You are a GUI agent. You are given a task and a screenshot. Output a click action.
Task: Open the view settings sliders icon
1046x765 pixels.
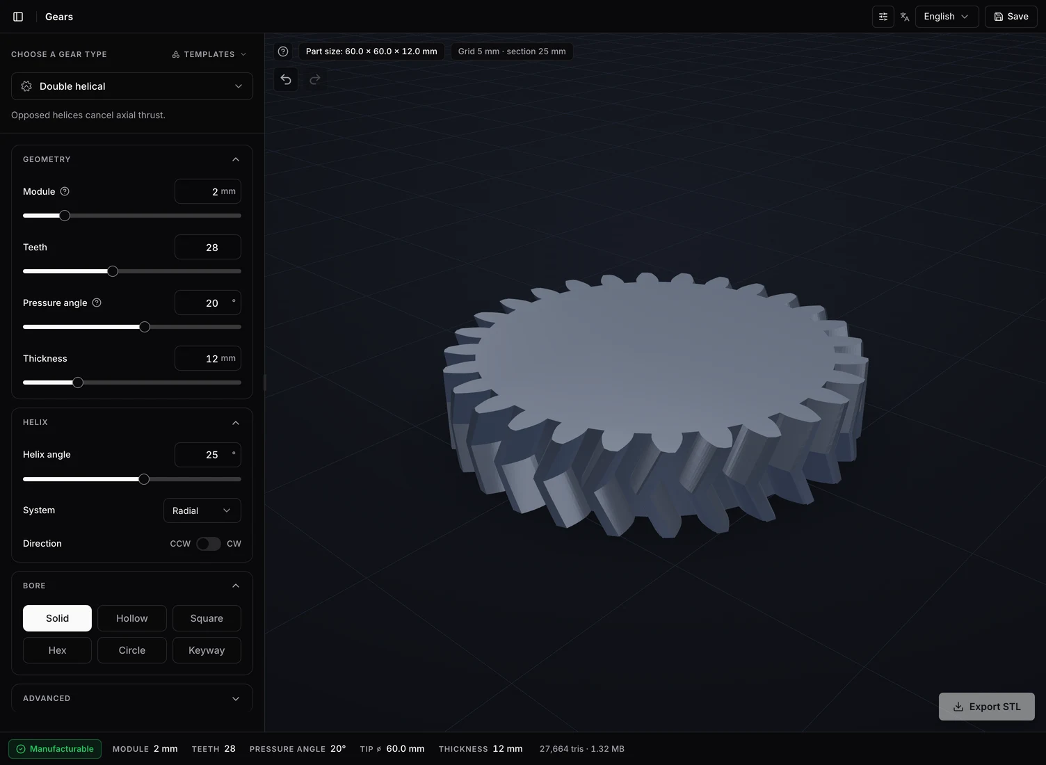883,17
